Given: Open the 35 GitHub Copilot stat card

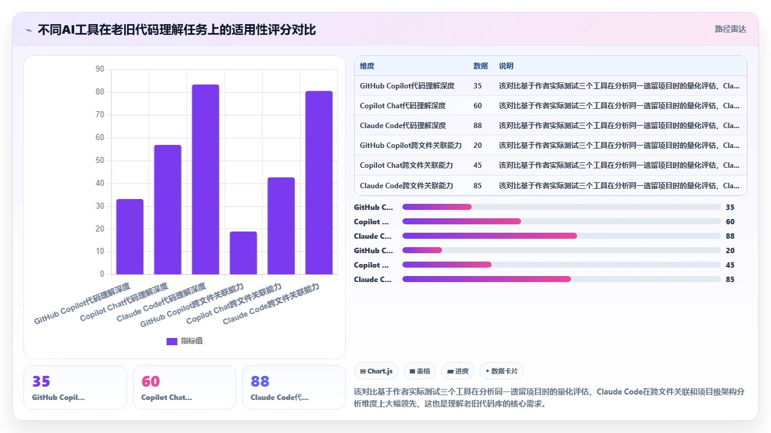Looking at the screenshot, I should (x=75, y=387).
